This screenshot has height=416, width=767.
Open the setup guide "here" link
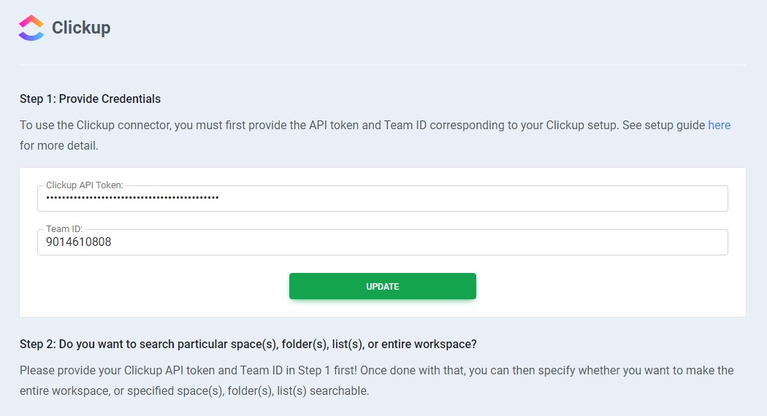coord(719,125)
